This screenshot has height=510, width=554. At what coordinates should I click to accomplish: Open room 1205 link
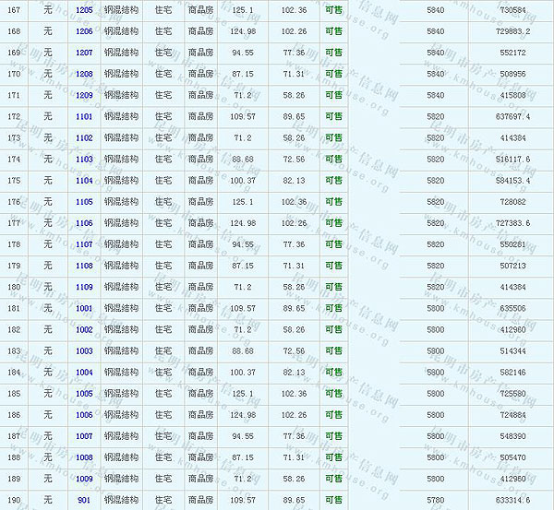(84, 10)
